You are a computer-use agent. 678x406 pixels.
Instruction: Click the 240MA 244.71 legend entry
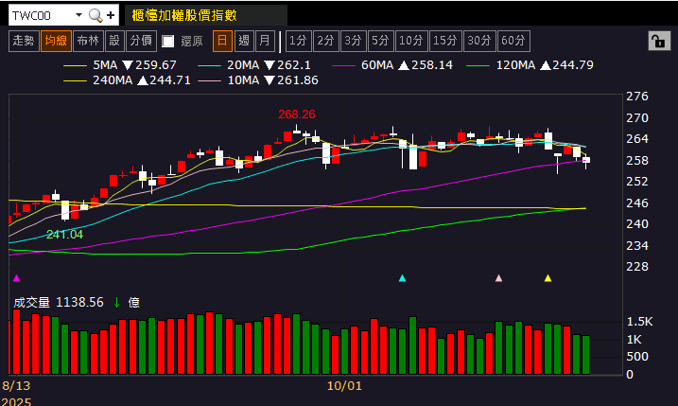coord(127,80)
